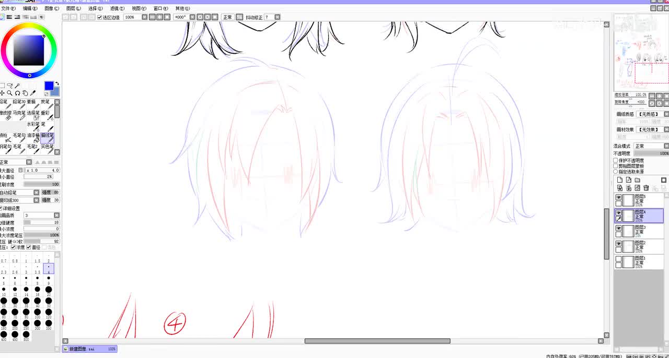Select the hand pan tool
Screen dimensions: 669x358
[25, 93]
